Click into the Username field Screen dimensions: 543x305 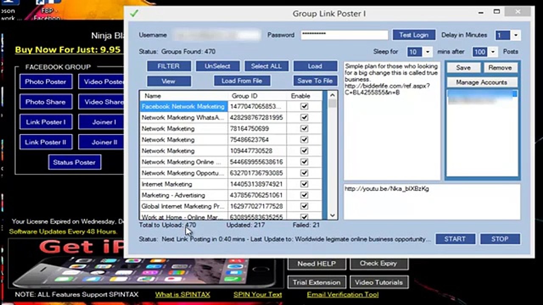click(x=217, y=35)
